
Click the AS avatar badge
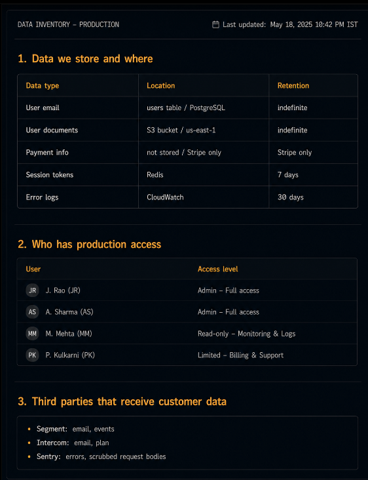pos(32,312)
